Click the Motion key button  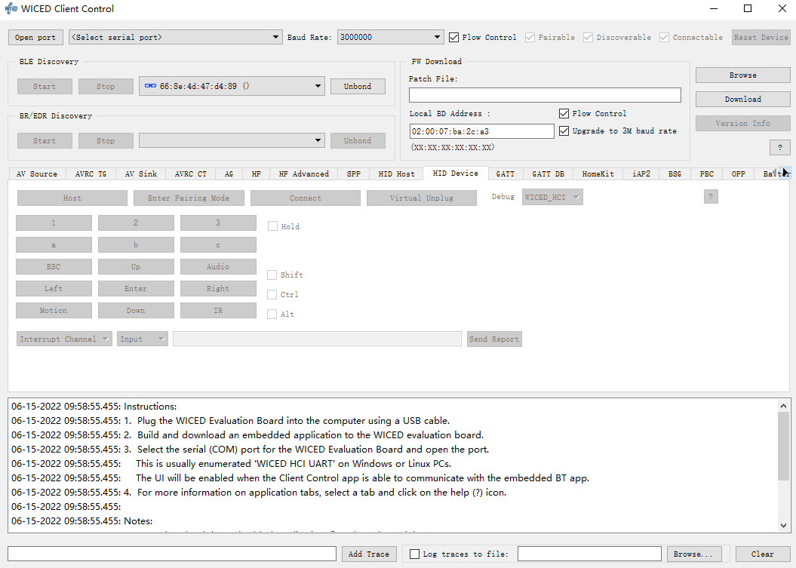(x=54, y=310)
